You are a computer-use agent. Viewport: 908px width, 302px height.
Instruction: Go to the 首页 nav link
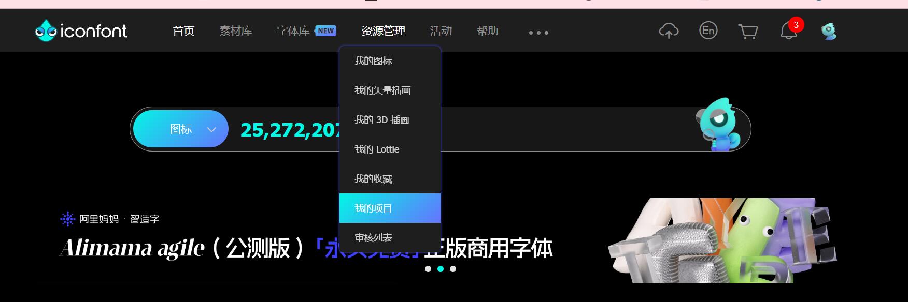[x=183, y=31]
